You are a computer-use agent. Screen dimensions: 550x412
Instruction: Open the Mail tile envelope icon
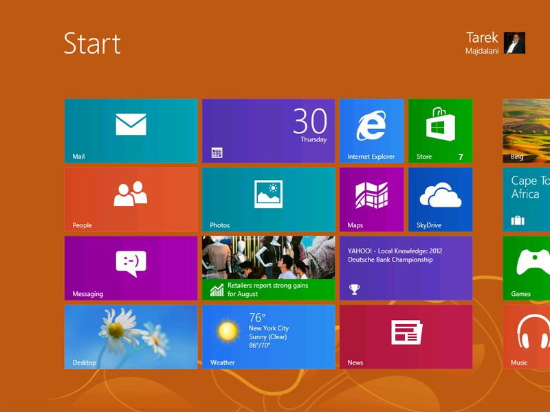(131, 125)
